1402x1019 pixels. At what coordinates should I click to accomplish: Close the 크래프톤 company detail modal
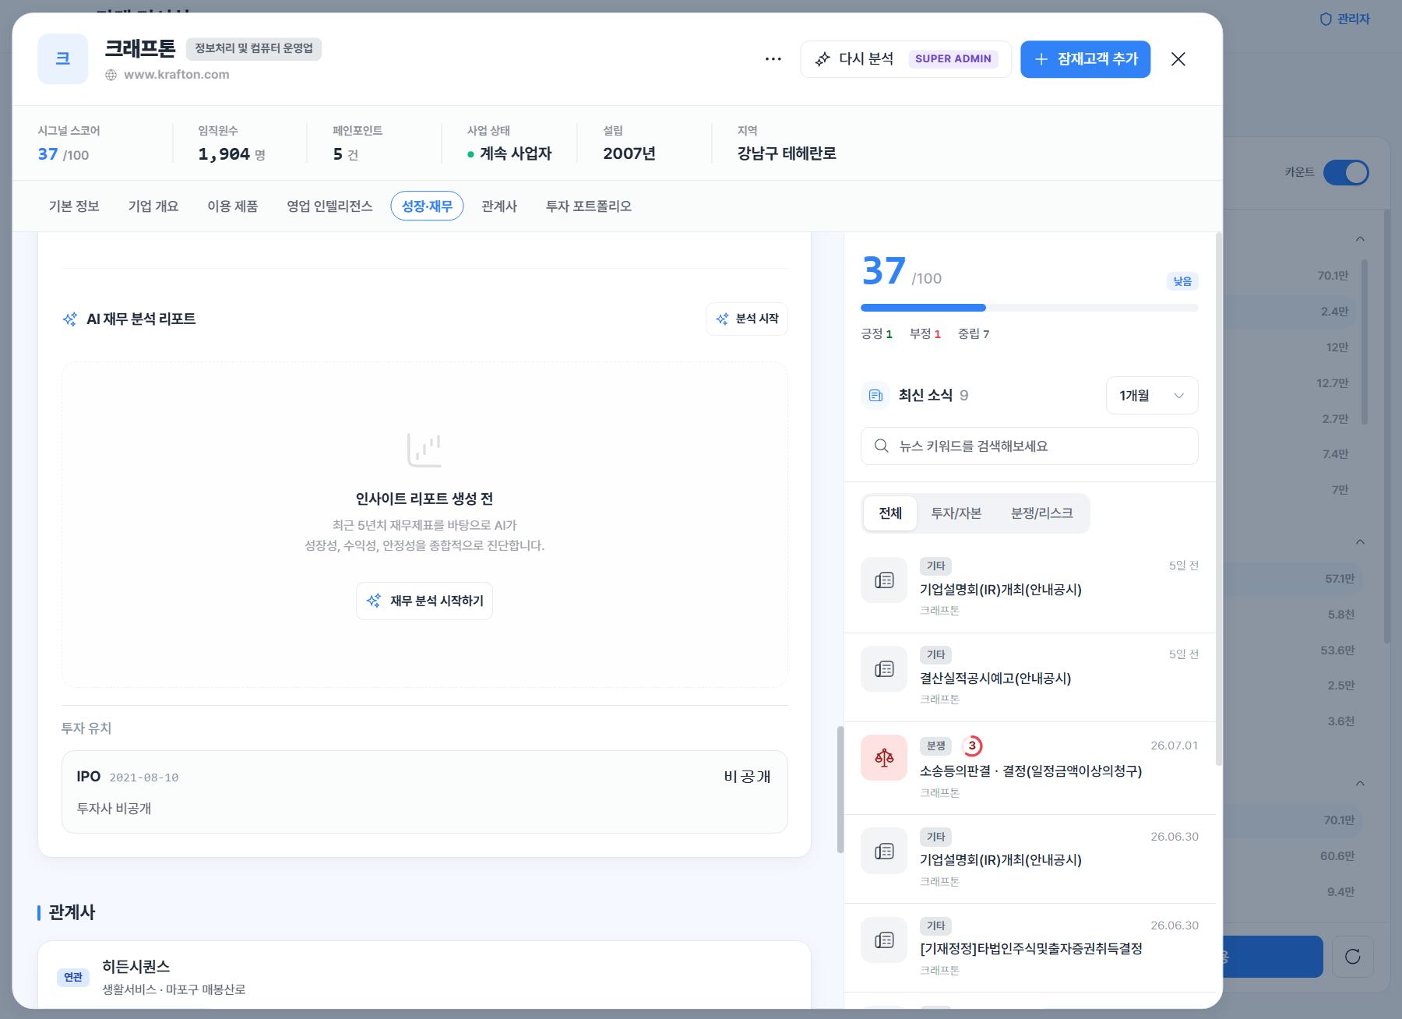1178,59
